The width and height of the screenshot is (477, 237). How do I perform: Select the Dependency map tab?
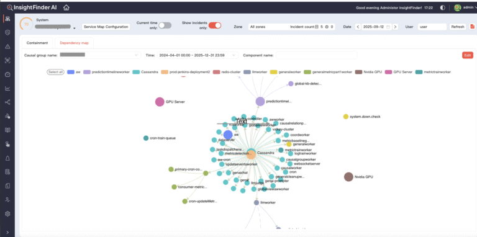pyautogui.click(x=75, y=43)
